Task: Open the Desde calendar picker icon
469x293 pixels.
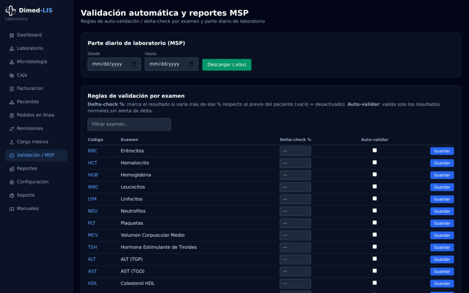Action: click(x=134, y=64)
